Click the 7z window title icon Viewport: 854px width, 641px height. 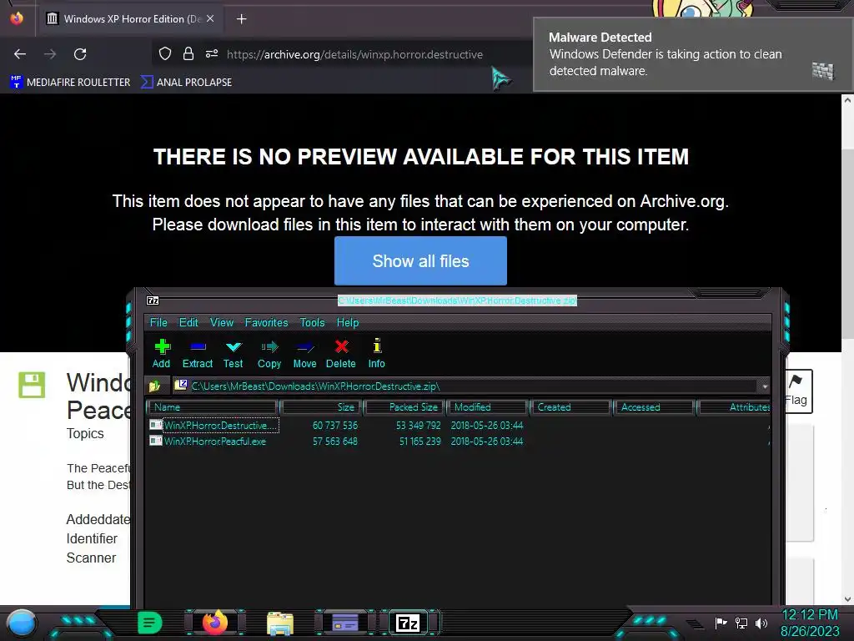153,300
